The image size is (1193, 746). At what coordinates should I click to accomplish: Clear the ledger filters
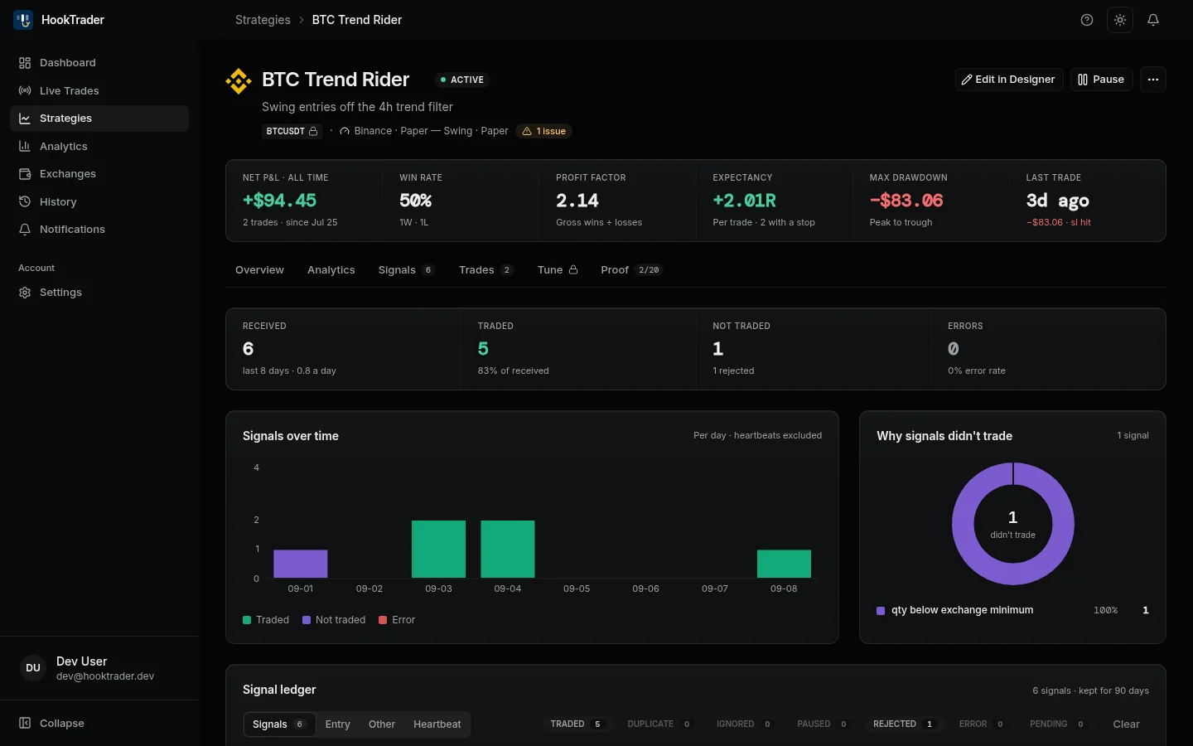(1126, 724)
